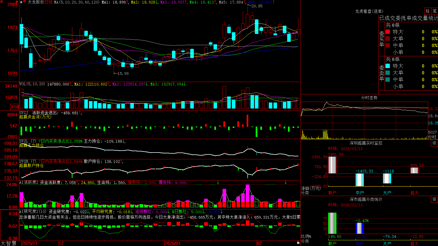Click the 15.99 low price annotation
Viewport: 438px width, 246px height.
pyautogui.click(x=123, y=74)
